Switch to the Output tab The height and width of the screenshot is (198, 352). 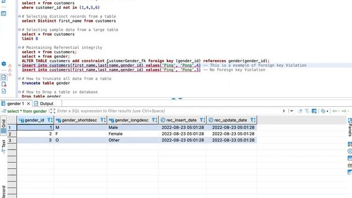[46, 103]
